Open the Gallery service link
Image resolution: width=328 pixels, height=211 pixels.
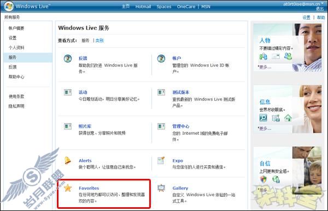tap(180, 188)
